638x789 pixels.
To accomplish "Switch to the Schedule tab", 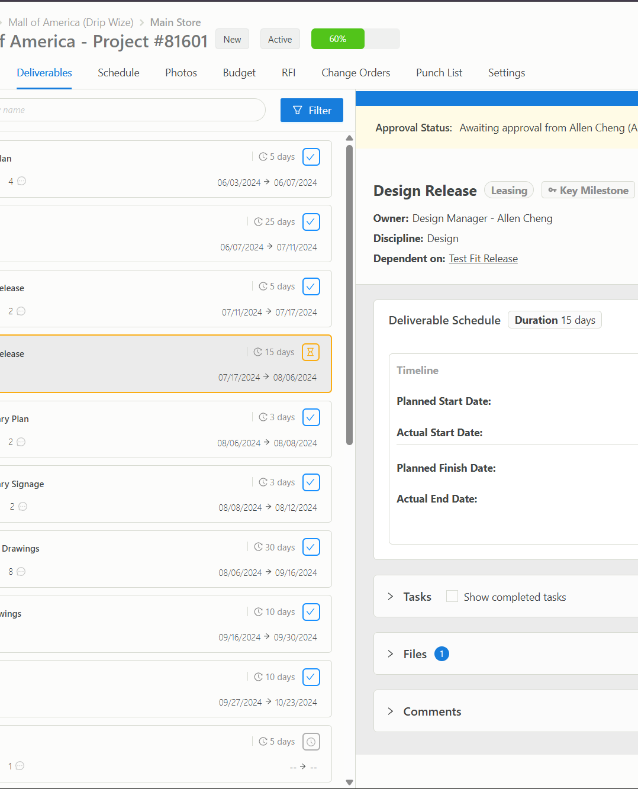I will tap(118, 73).
